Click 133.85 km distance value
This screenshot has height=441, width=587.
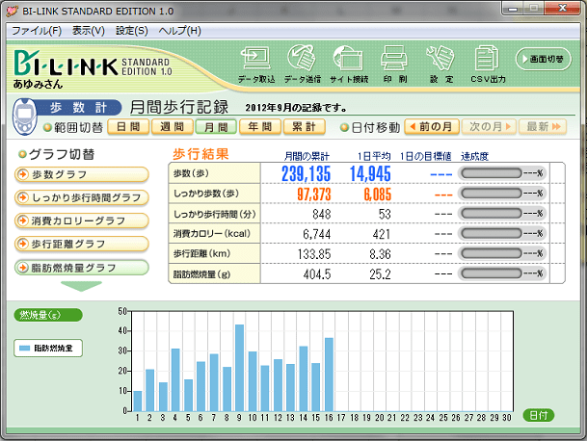click(314, 254)
